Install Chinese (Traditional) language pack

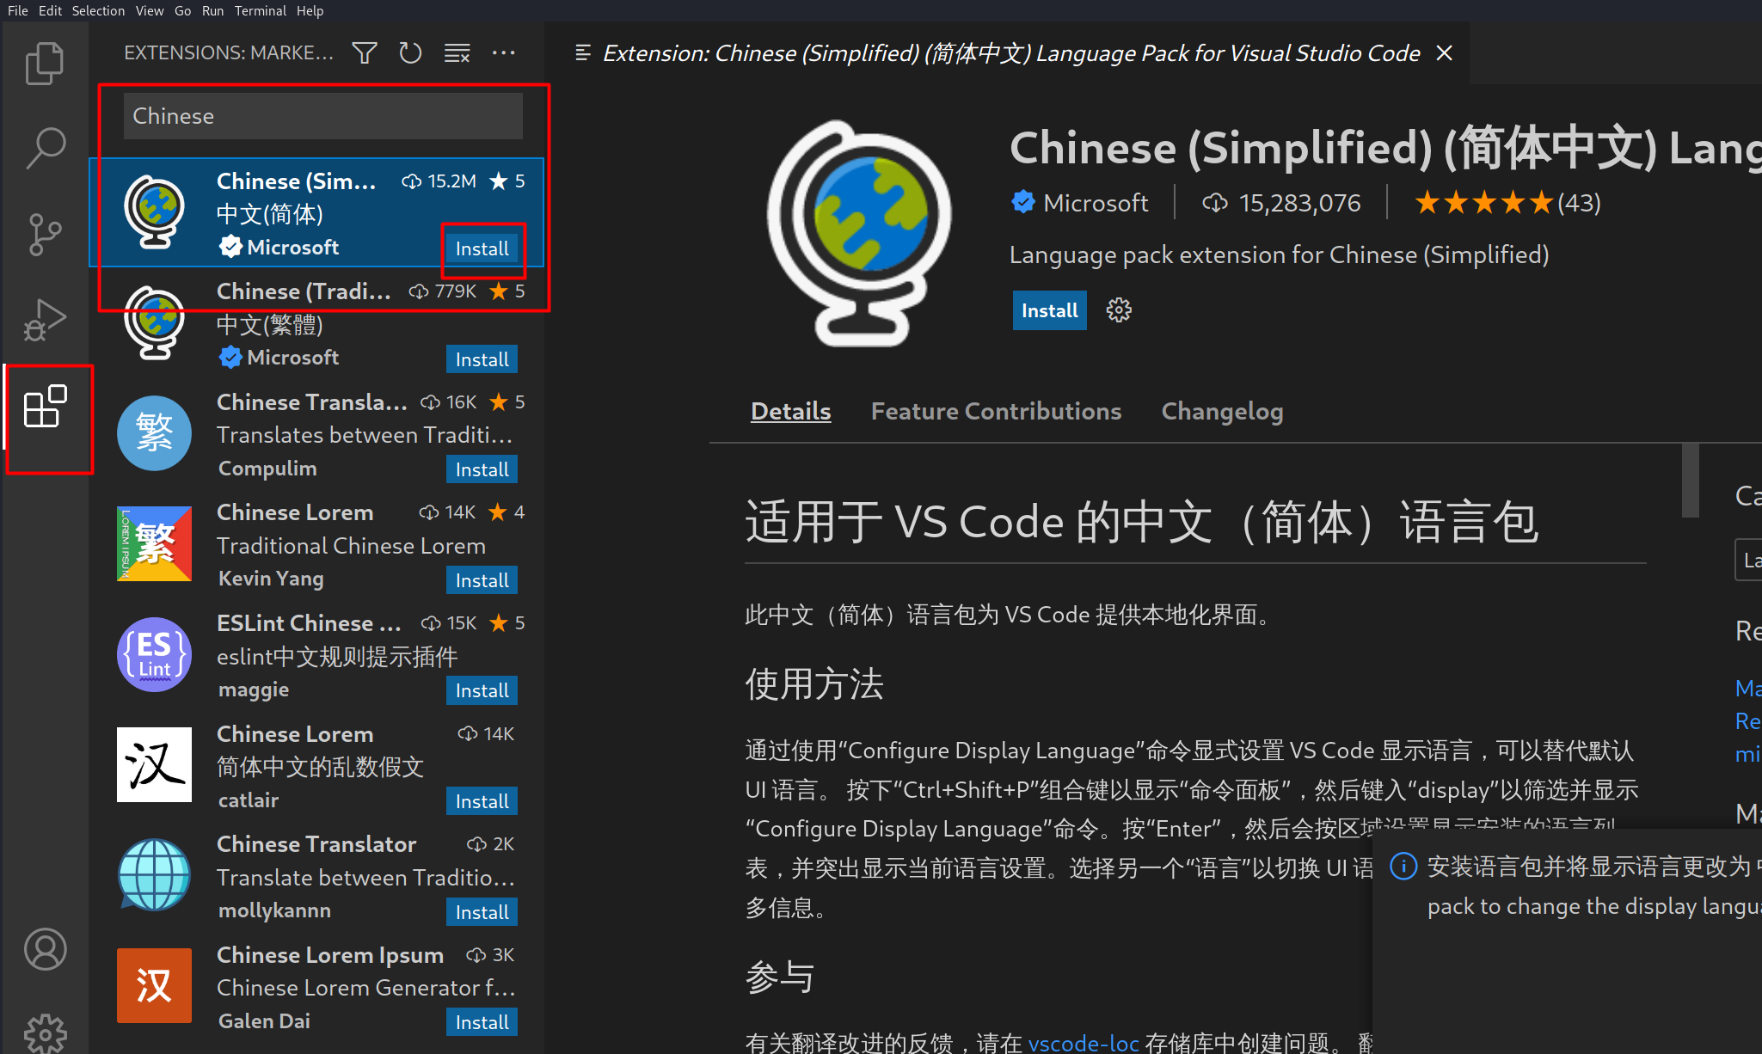click(x=482, y=359)
